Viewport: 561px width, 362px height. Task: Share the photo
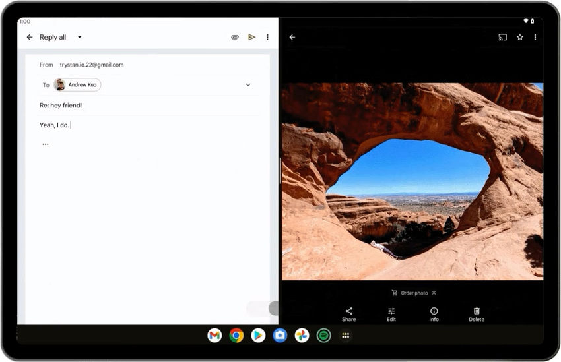coord(348,314)
